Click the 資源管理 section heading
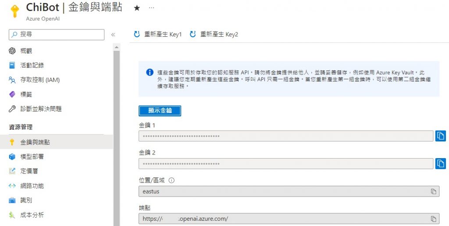Image resolution: width=449 pixels, height=226 pixels. click(x=21, y=127)
